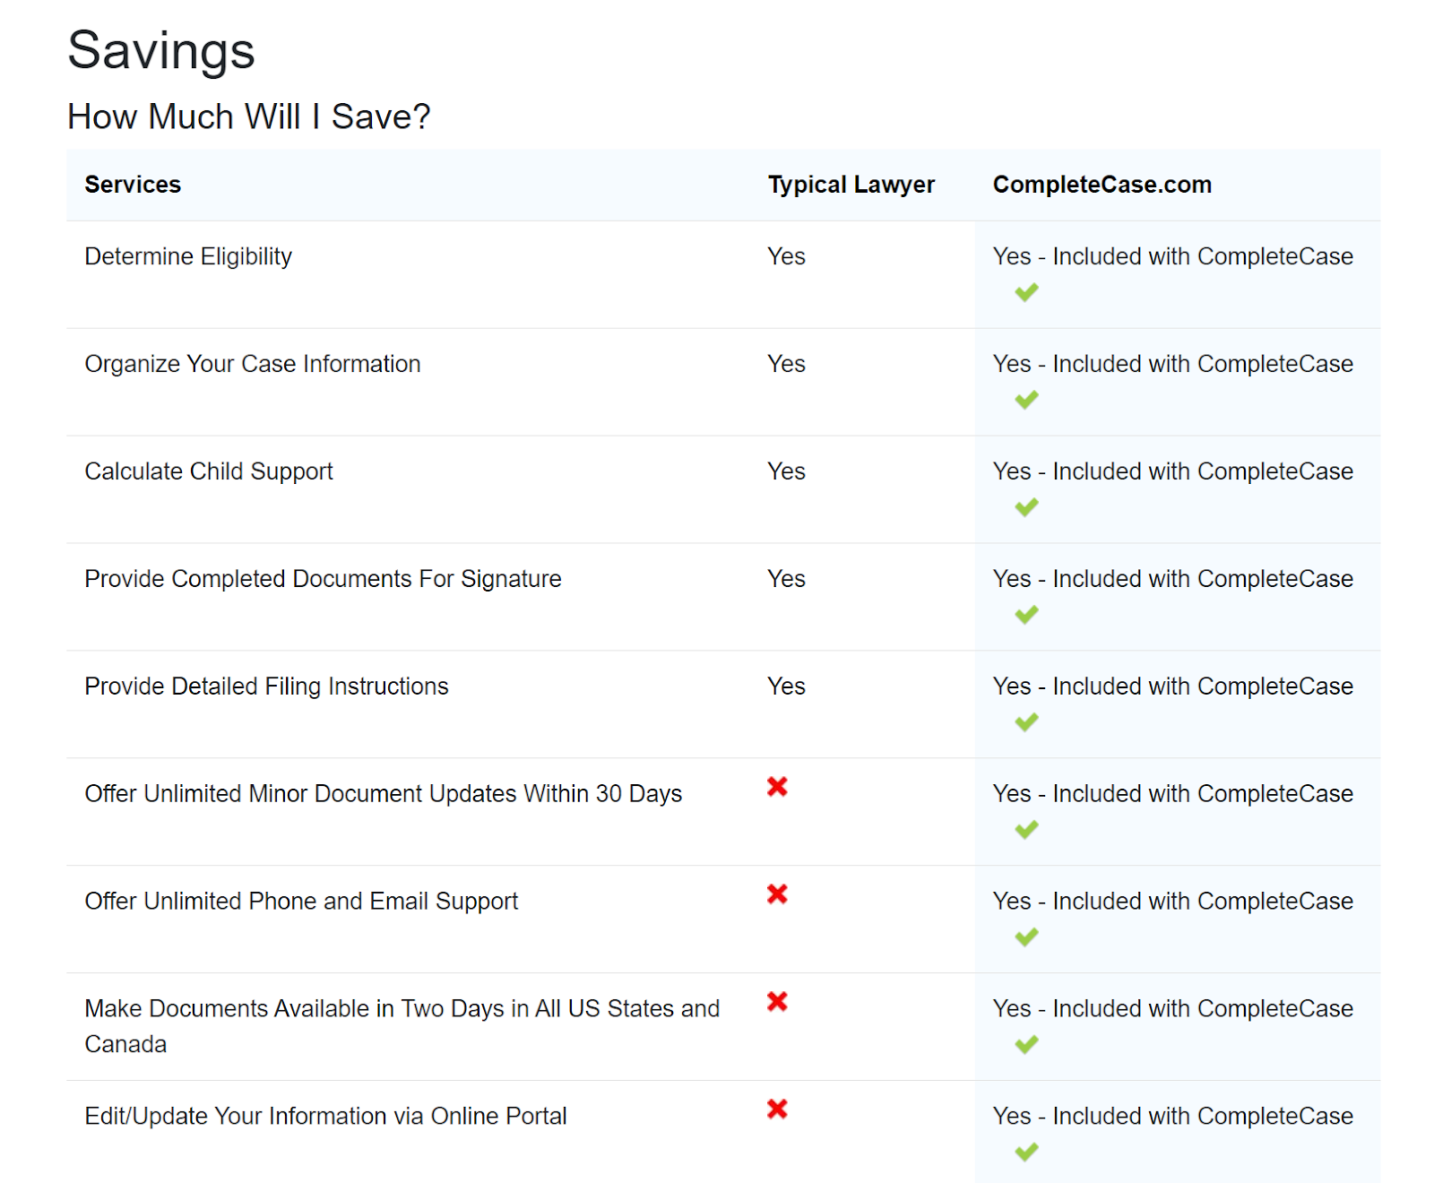Click red X in Edit/Update Online Portal row
1434x1183 pixels.
coord(777,1110)
